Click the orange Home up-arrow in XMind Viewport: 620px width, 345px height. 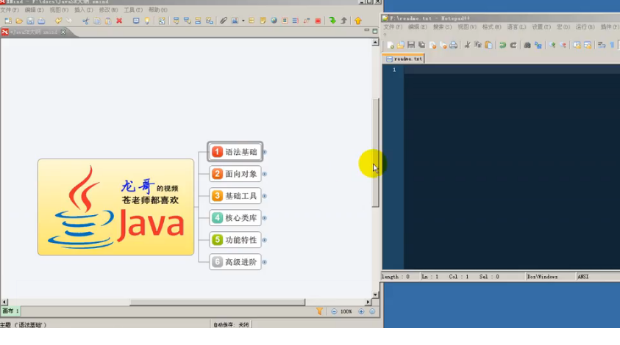pos(358,21)
